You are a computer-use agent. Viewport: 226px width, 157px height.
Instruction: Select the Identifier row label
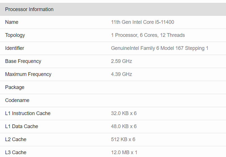(x=15, y=48)
